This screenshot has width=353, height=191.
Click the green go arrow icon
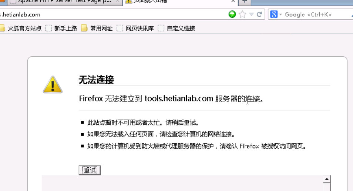click(x=232, y=14)
